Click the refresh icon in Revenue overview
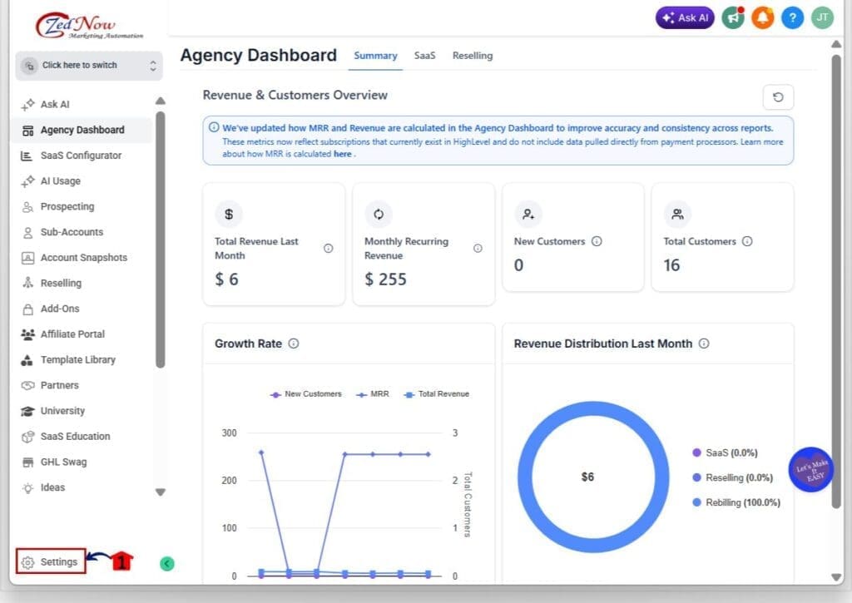This screenshot has width=852, height=603. [778, 97]
